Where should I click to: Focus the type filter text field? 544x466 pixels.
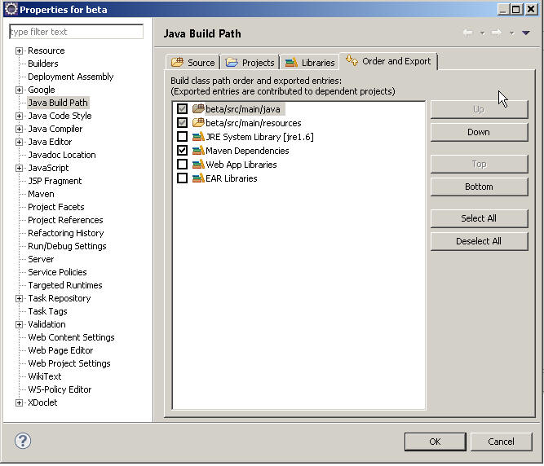pos(76,32)
